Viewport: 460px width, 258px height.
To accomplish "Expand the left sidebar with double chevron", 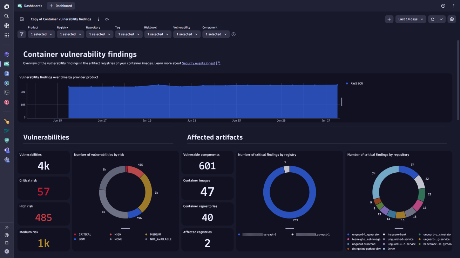I will point(7,227).
